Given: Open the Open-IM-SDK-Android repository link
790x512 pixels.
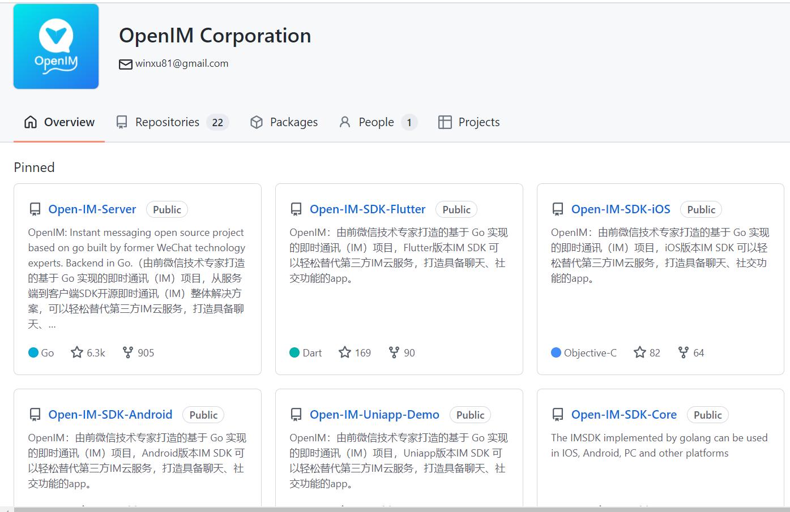Looking at the screenshot, I should click(x=110, y=415).
